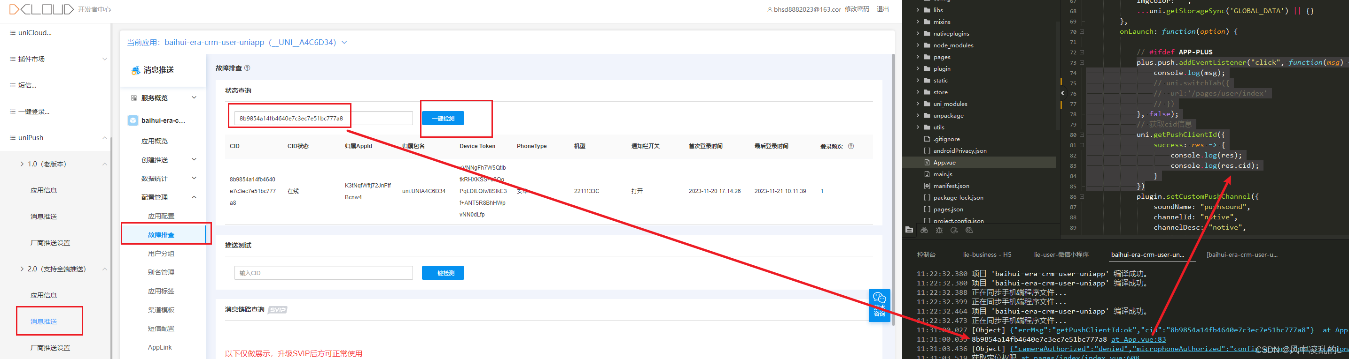Fold code block at line 80
Image resolution: width=1349 pixels, height=359 pixels.
(1082, 135)
